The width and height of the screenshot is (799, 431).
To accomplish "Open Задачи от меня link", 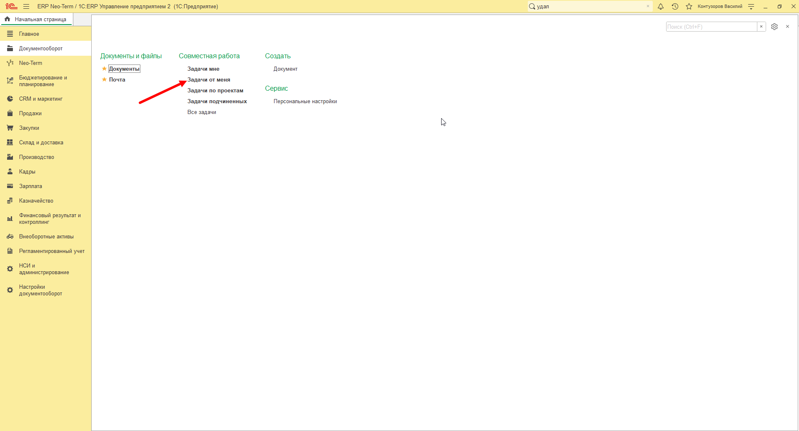I will tap(209, 79).
